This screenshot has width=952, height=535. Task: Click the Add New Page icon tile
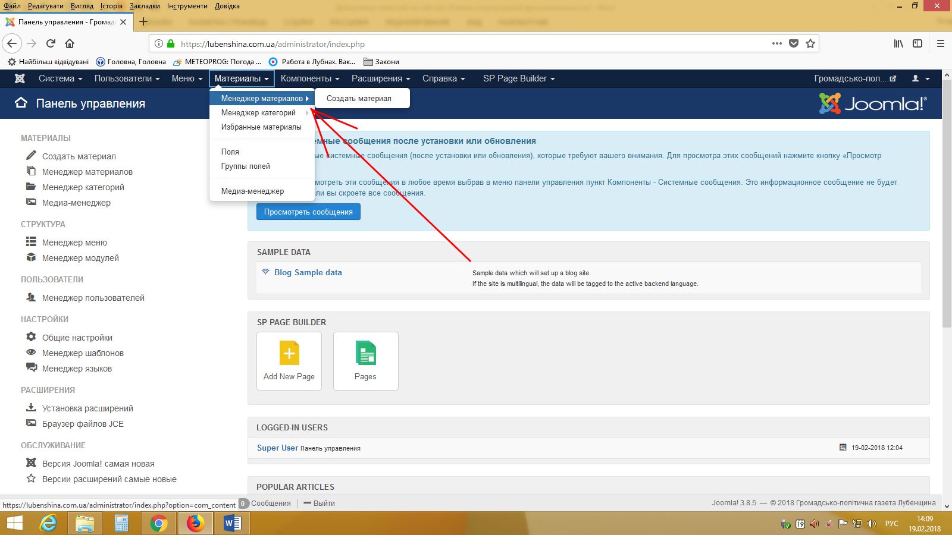(x=289, y=361)
